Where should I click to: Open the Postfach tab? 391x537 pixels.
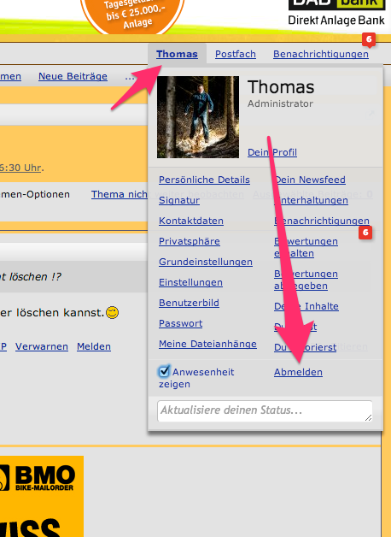(x=236, y=54)
